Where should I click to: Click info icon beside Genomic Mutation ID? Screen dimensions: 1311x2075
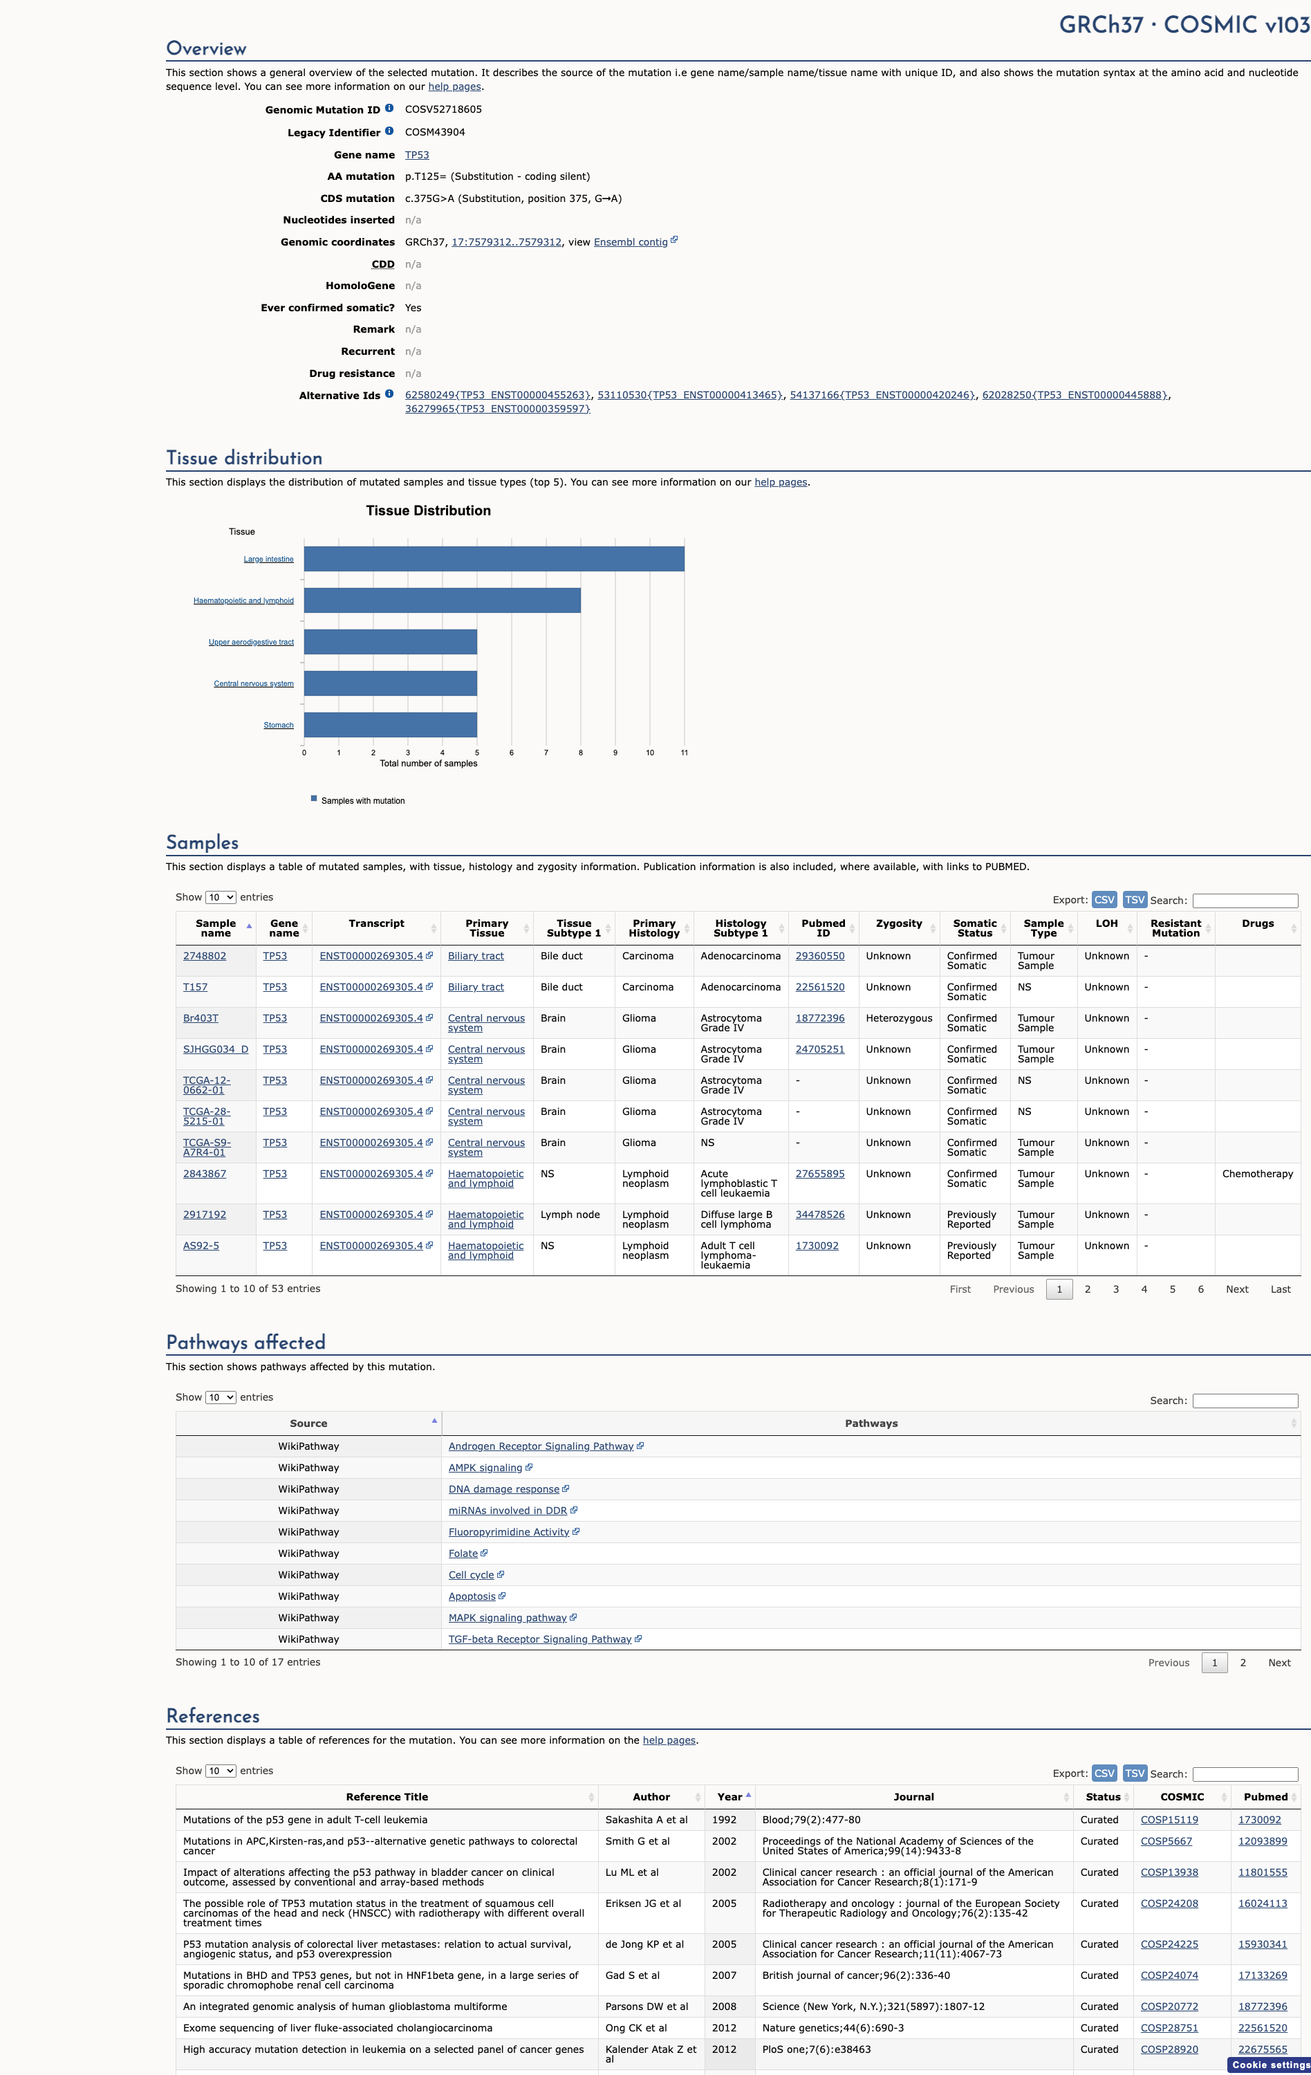click(x=389, y=109)
